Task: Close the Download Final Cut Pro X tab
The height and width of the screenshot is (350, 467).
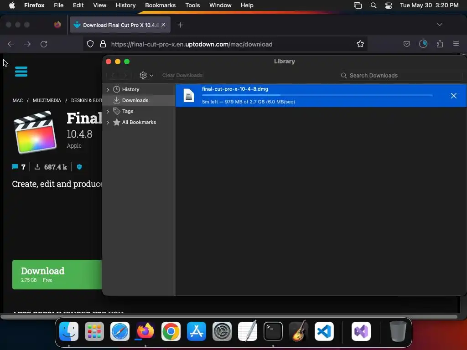Action: 163,25
